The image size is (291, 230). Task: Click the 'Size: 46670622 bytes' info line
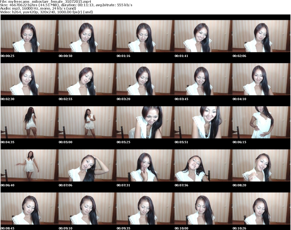click(66, 5)
